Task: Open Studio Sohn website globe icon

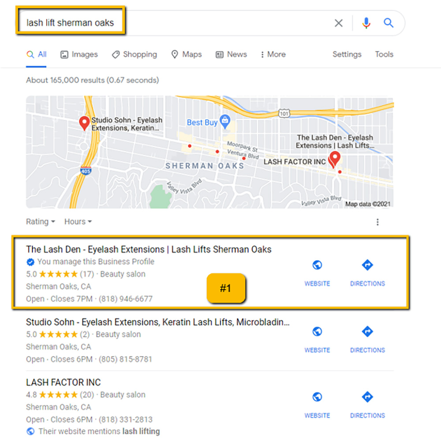Action: point(317,332)
